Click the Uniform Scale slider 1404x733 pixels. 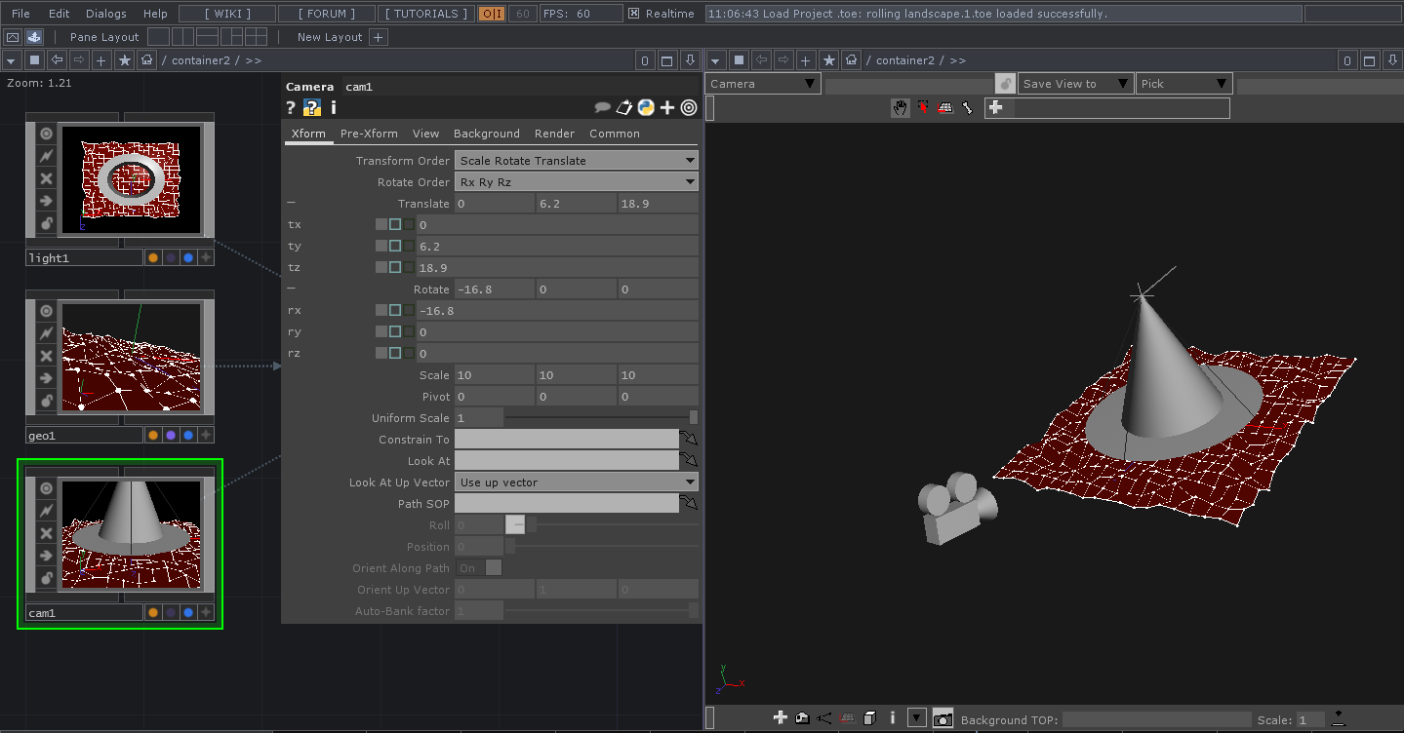click(600, 418)
